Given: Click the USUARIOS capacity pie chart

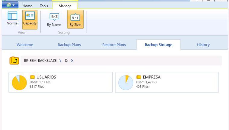Looking at the screenshot, I should 19,83.
